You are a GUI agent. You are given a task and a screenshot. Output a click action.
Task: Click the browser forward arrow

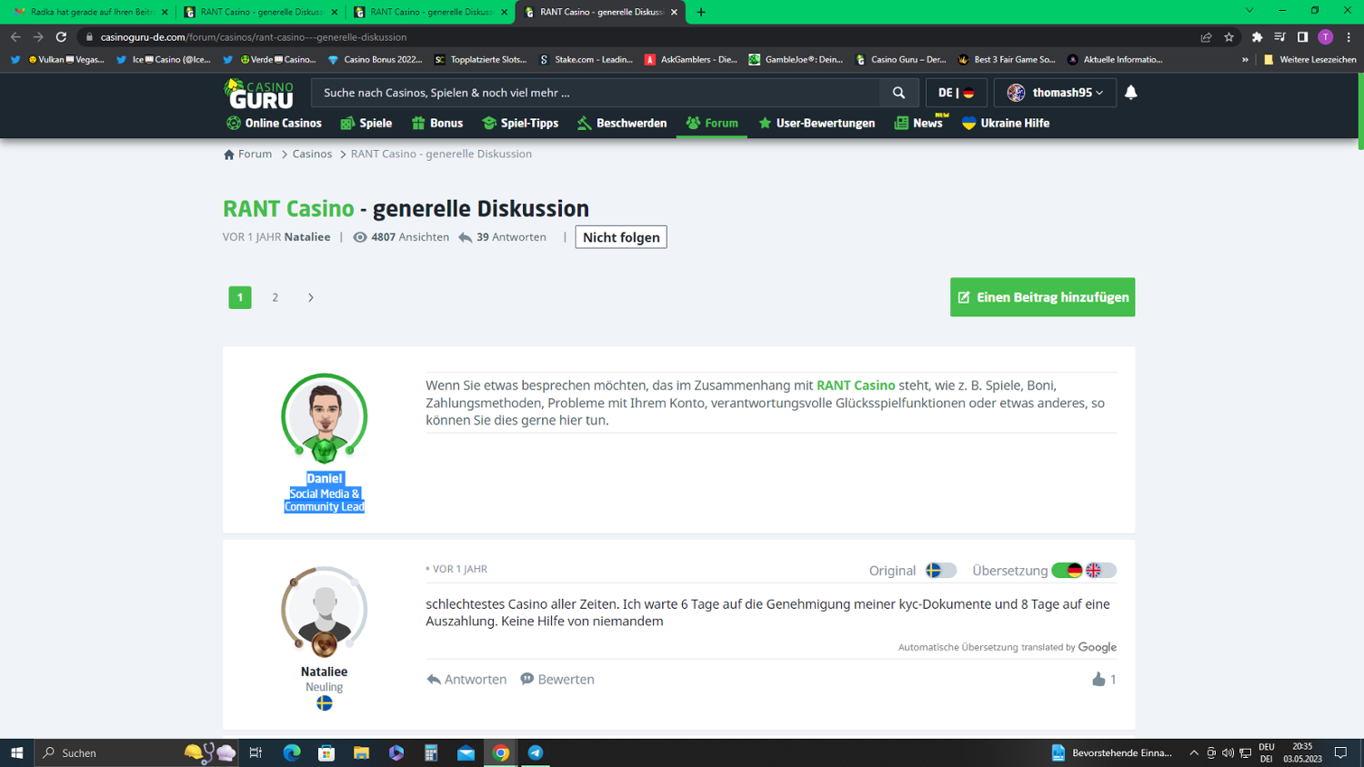[38, 37]
